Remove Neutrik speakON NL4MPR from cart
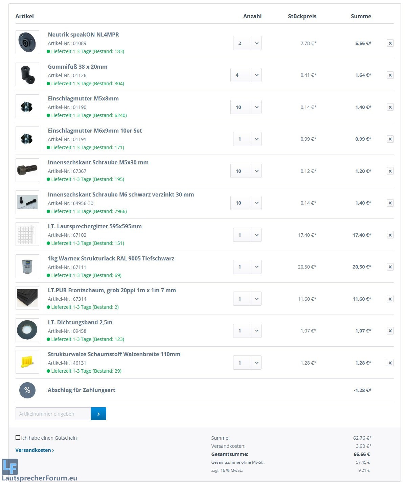 390,43
